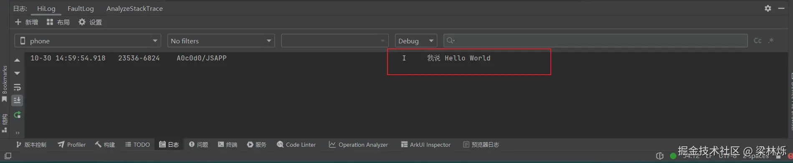Click the green restart log icon
The height and width of the screenshot is (163, 793).
[17, 115]
